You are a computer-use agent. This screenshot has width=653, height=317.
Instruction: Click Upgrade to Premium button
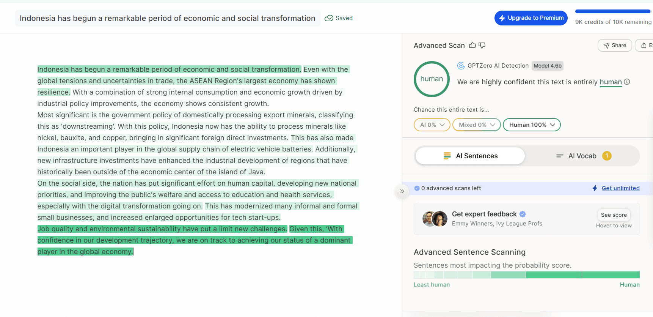coord(531,18)
